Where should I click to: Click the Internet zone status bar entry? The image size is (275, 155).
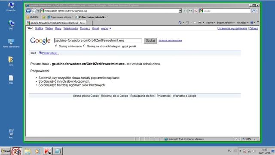point(184,139)
